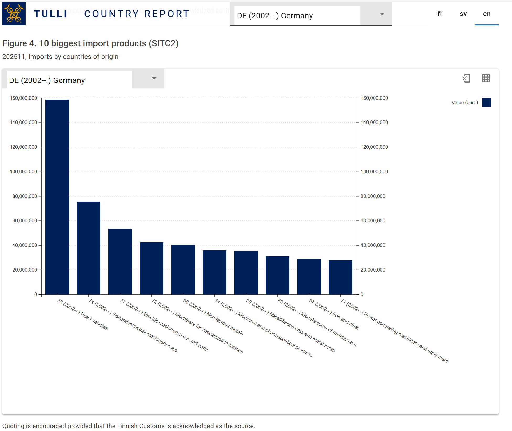Click the General industrial machinery bar
The image size is (512, 431).
(x=89, y=247)
